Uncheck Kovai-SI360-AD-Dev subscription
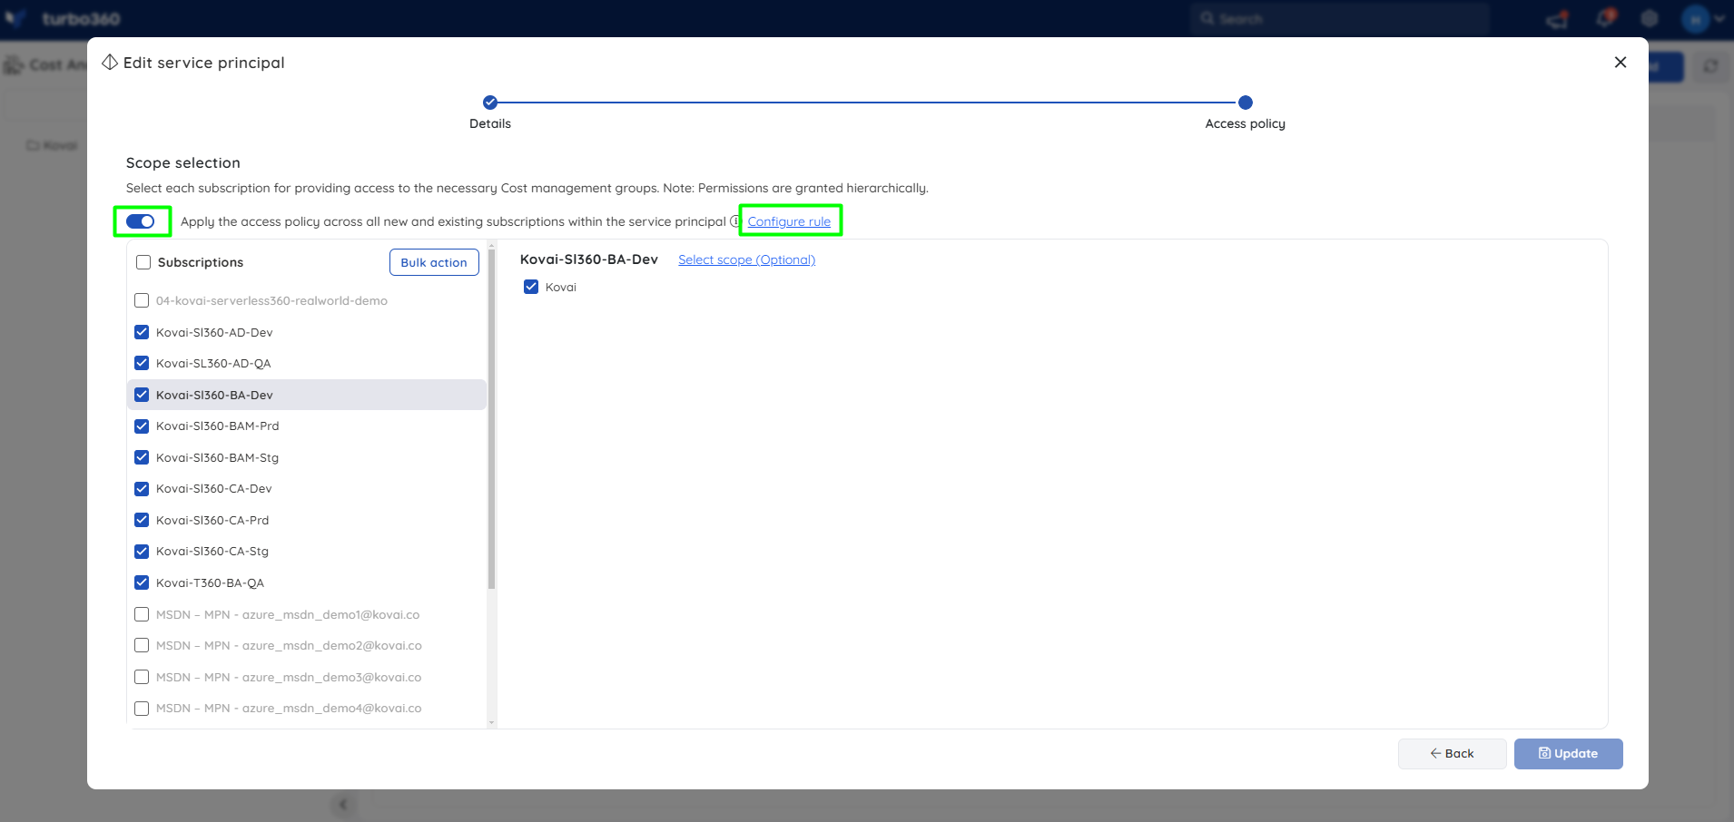Image resolution: width=1734 pixels, height=822 pixels. click(x=142, y=332)
